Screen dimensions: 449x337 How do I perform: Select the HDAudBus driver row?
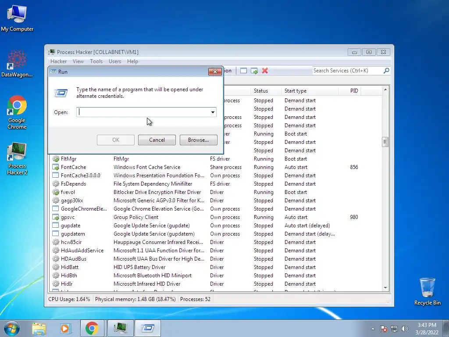pos(216,259)
